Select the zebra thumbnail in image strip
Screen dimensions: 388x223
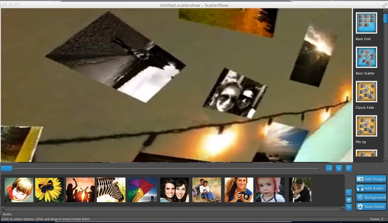(x=111, y=190)
